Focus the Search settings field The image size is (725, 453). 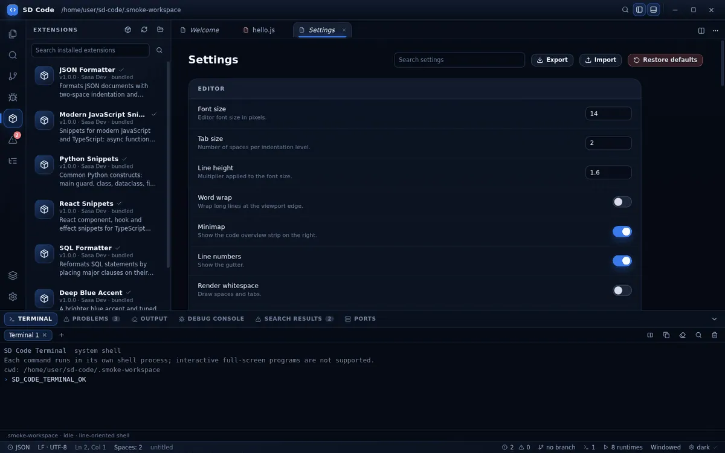[x=460, y=60]
